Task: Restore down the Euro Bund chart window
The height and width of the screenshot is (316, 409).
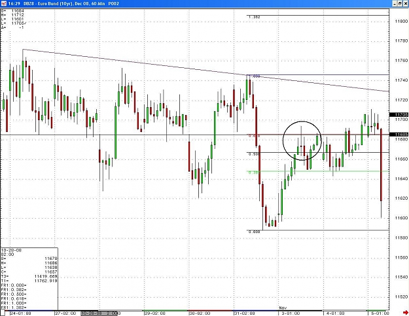Action: tap(400, 3)
